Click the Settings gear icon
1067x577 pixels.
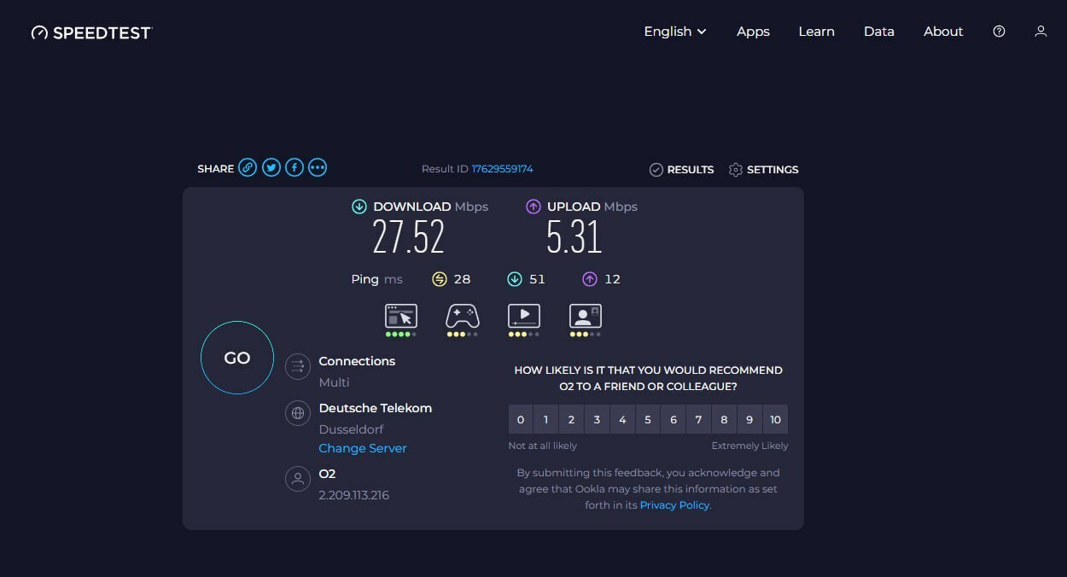coord(736,170)
